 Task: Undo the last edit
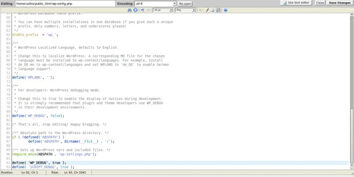(x=142, y=10)
